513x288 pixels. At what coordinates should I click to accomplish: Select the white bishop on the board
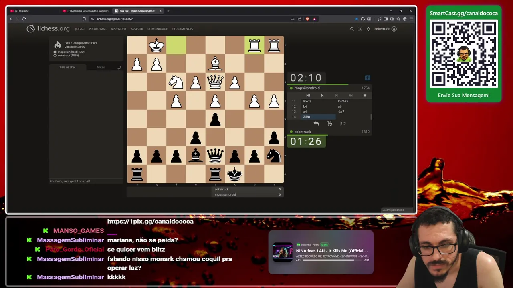[215, 63]
